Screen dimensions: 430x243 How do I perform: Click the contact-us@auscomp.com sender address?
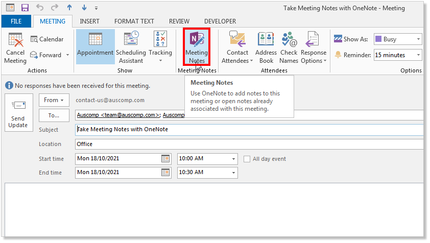(110, 100)
